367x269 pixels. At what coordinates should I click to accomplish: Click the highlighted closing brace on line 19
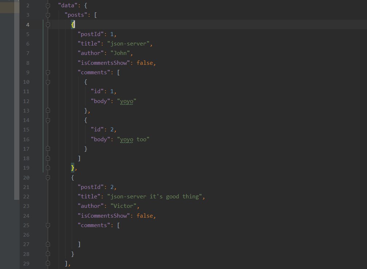72,168
